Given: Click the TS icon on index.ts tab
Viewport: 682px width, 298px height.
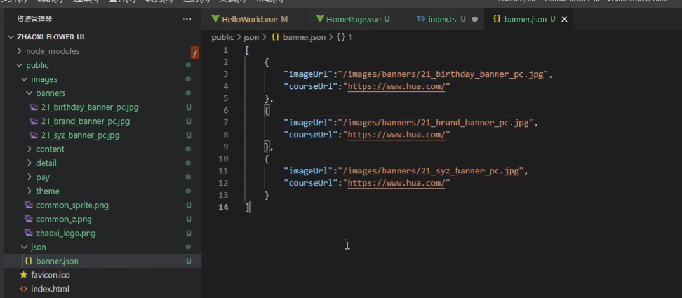Looking at the screenshot, I should (420, 18).
